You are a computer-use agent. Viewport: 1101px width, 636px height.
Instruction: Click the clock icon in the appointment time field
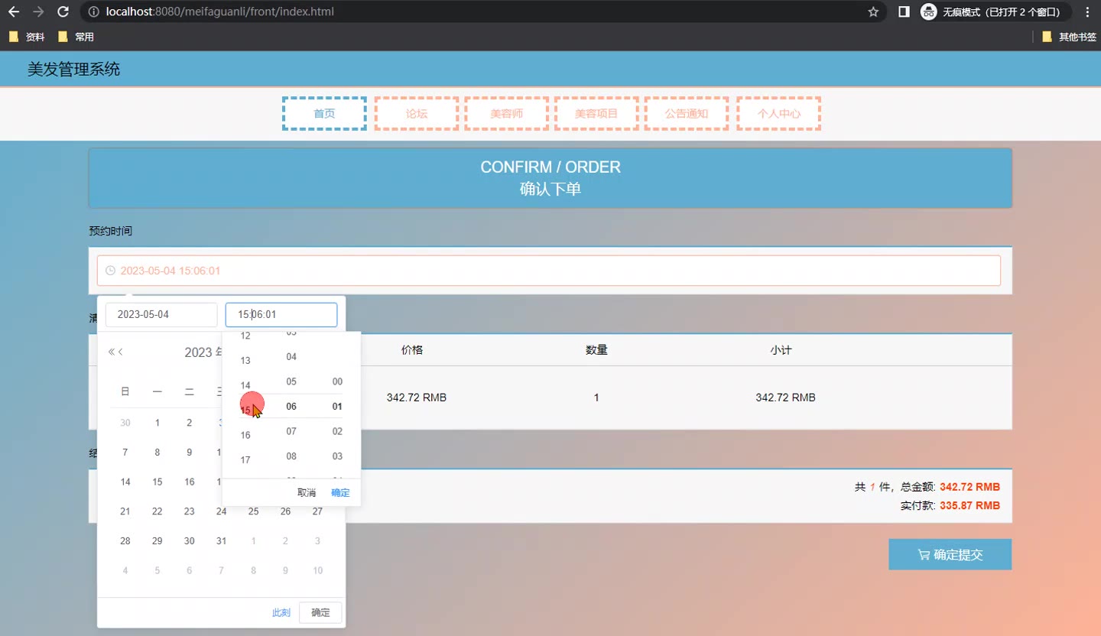tap(110, 271)
